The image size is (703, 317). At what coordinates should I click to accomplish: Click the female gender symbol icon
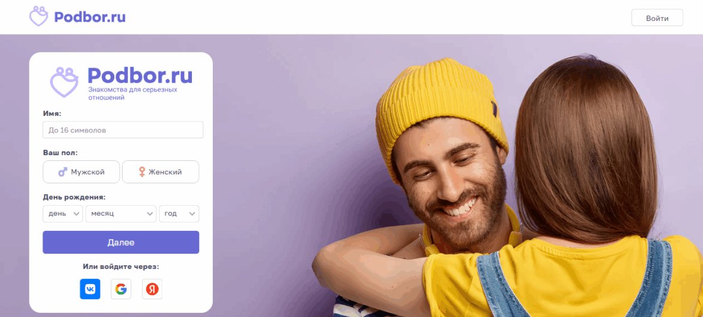click(142, 172)
